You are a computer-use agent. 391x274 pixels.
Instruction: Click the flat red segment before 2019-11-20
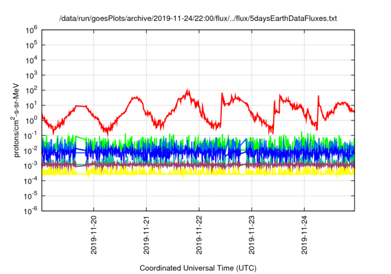coord(81,106)
